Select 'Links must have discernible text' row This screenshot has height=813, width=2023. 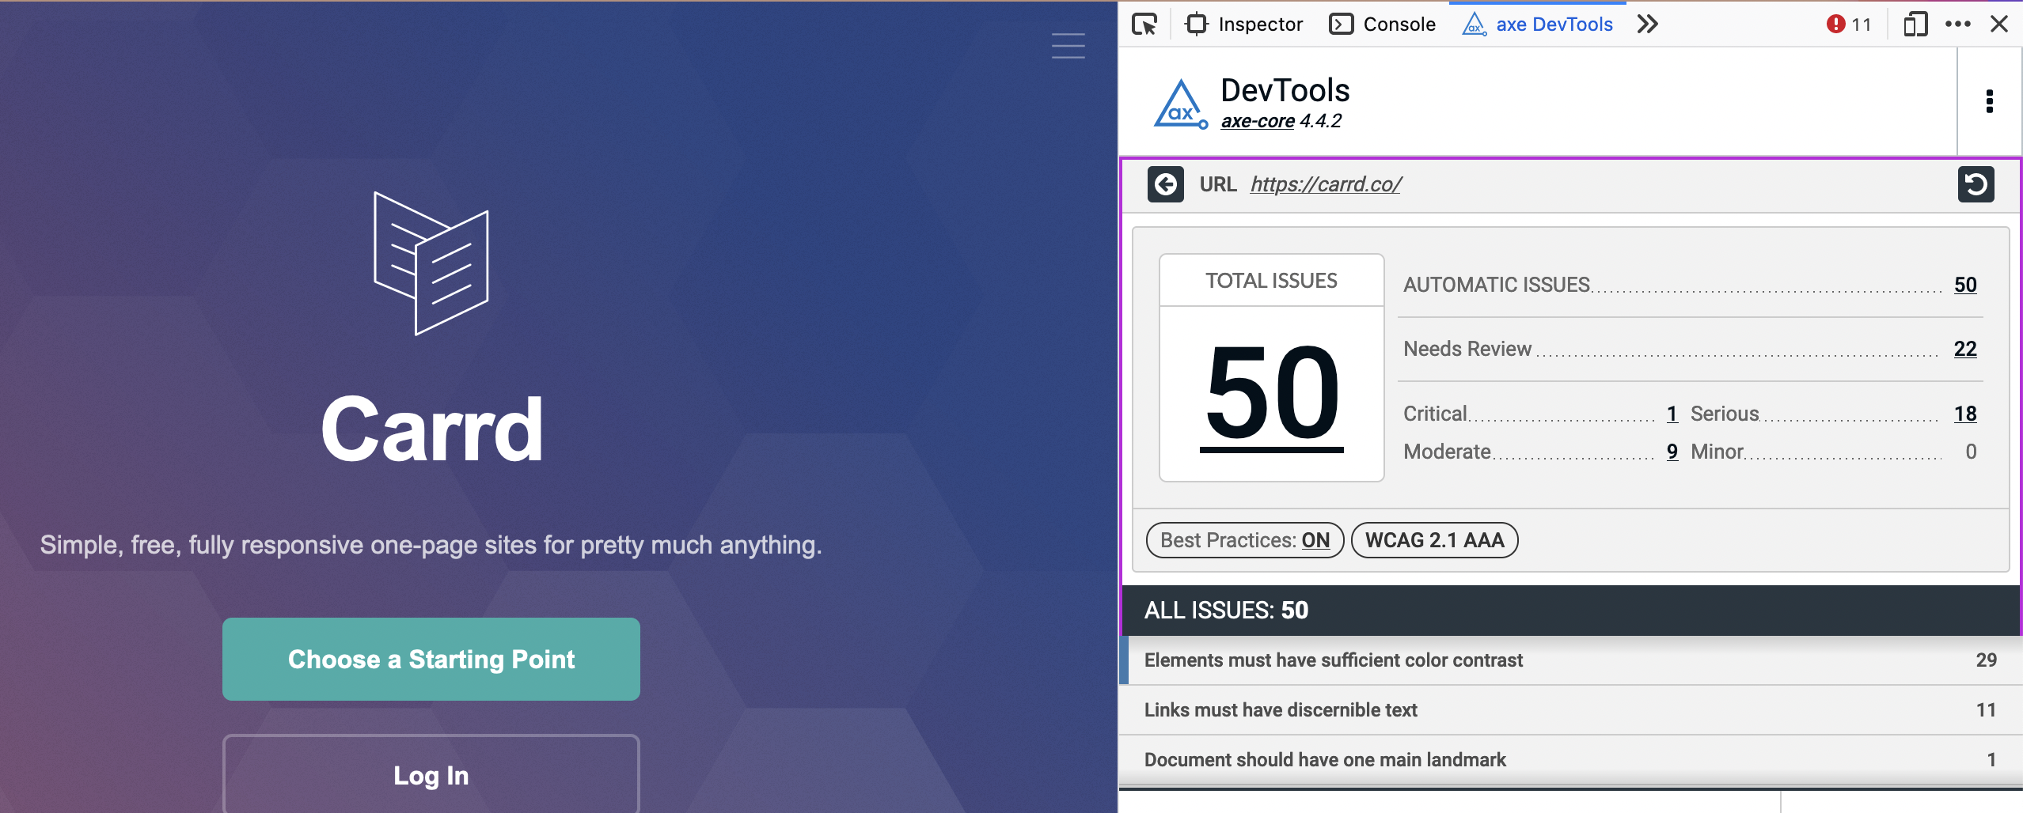(1571, 710)
